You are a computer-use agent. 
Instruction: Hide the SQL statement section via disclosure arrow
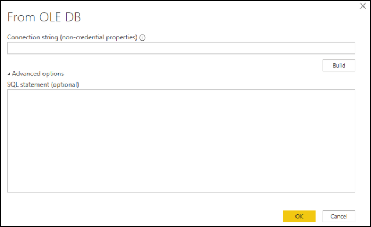click(x=9, y=74)
